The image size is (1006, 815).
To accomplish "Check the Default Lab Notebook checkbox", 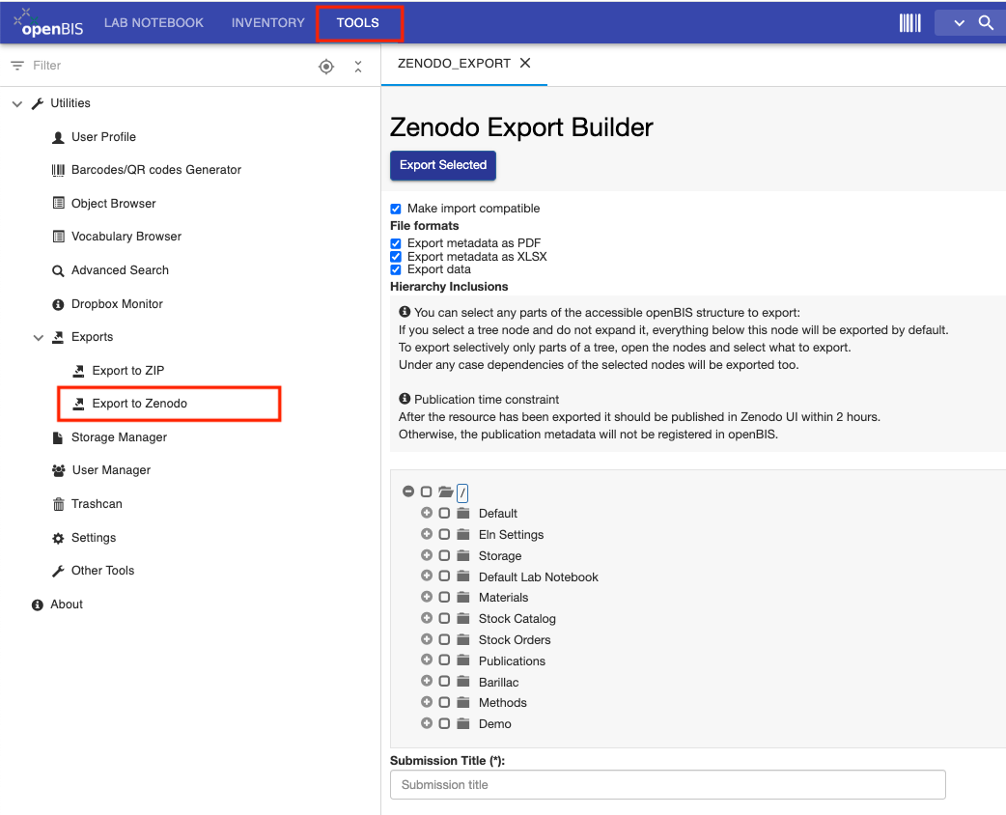I will click(x=444, y=576).
